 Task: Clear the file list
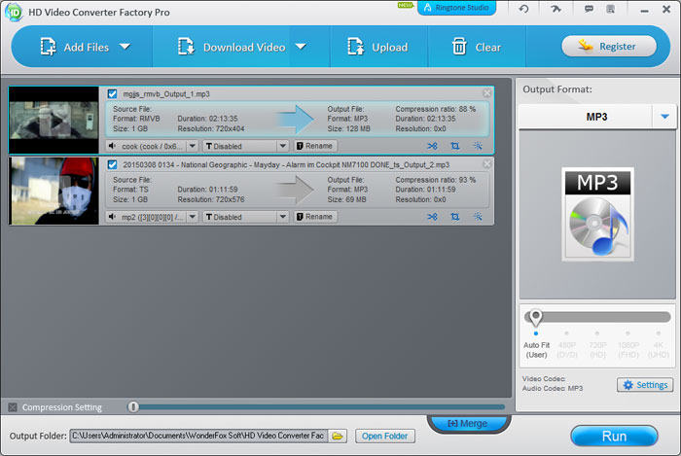pyautogui.click(x=477, y=47)
